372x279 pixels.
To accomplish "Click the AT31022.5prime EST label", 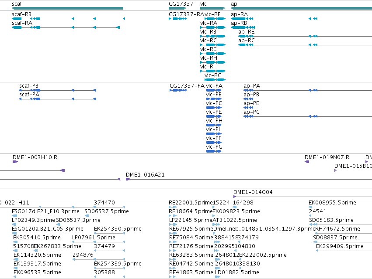I will coord(235,220).
